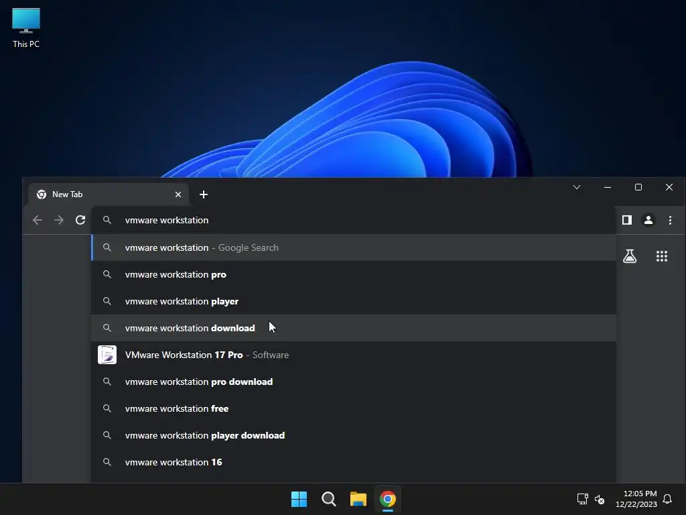Open the Chrome profile avatar
686x515 pixels.
pyautogui.click(x=648, y=220)
